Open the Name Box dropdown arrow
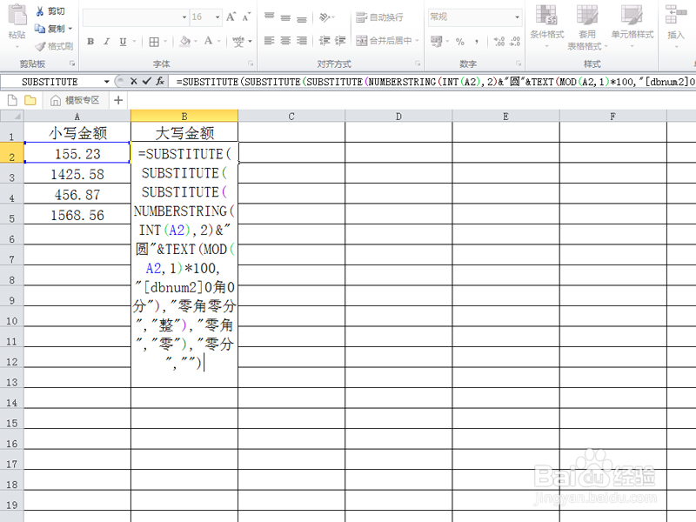Screen dimensions: 696x522 [106, 82]
